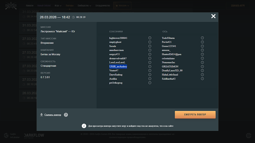Click info icon next to TodeSSturm
Image resolution: width=255 pixels, height=143 pixels.
tap(202, 38)
